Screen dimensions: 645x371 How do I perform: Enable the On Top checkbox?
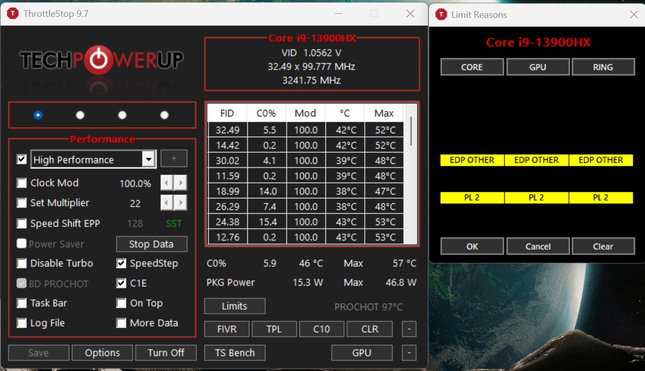tap(121, 303)
